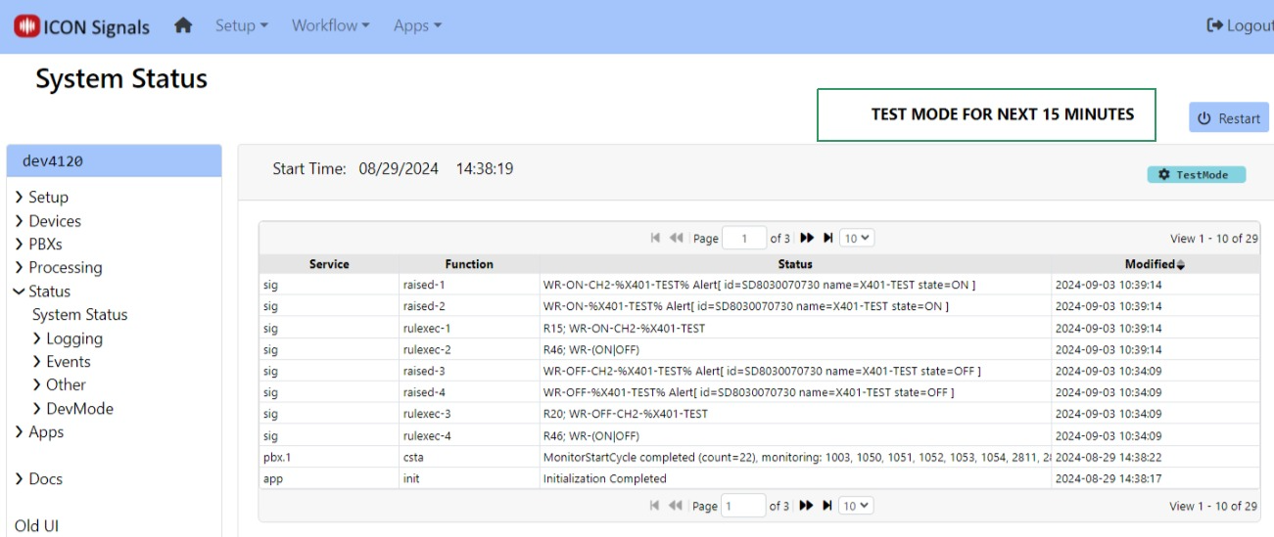Click the R15; WR-ON-CH2-%X401-TEST status
The width and height of the screenshot is (1274, 537).
point(795,328)
